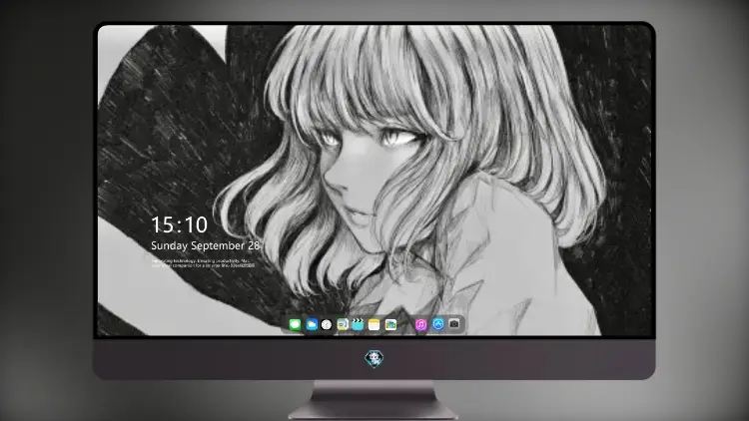Open the blue App Store icon
The height and width of the screenshot is (421, 749).
point(438,324)
